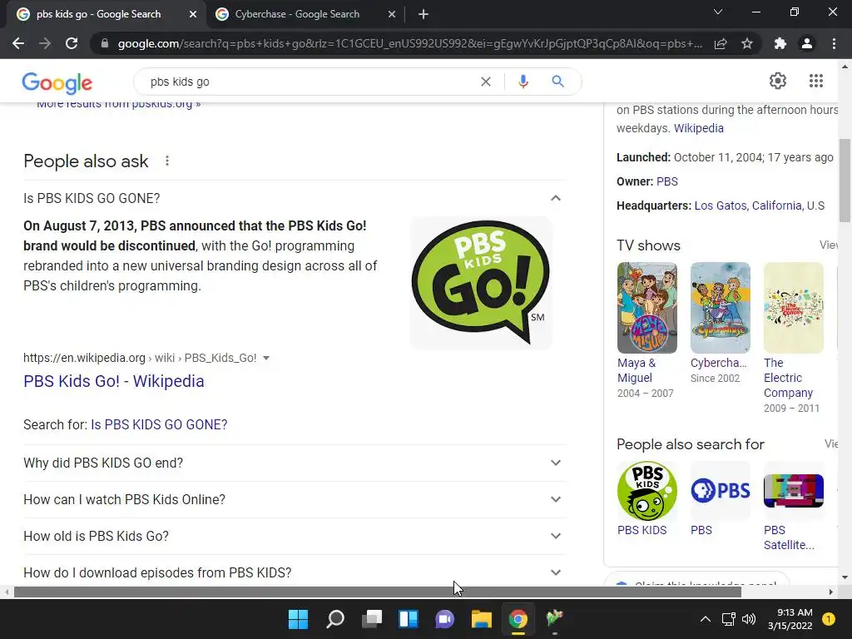This screenshot has height=639, width=852.
Task: Open the Chat app on taskbar
Action: click(x=444, y=619)
